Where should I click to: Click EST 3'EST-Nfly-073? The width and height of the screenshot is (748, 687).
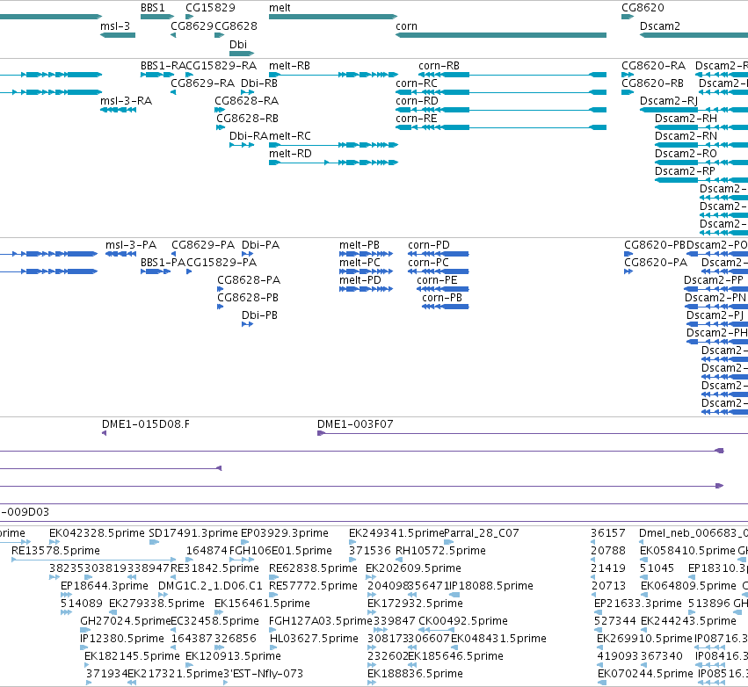pyautogui.click(x=226, y=683)
